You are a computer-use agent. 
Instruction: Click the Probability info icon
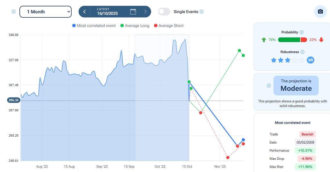coord(301,32)
